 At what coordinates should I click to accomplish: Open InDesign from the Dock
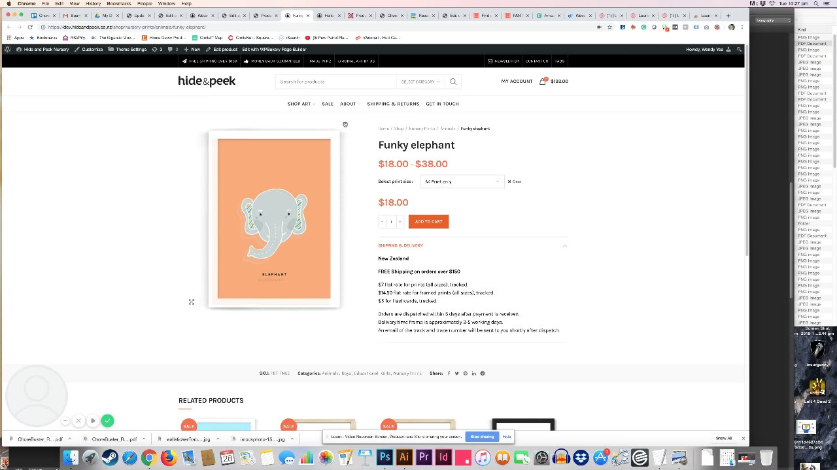click(443, 458)
